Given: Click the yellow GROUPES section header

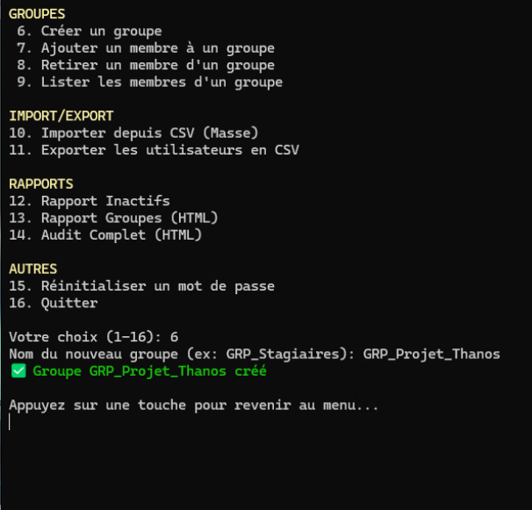Looking at the screenshot, I should (37, 14).
